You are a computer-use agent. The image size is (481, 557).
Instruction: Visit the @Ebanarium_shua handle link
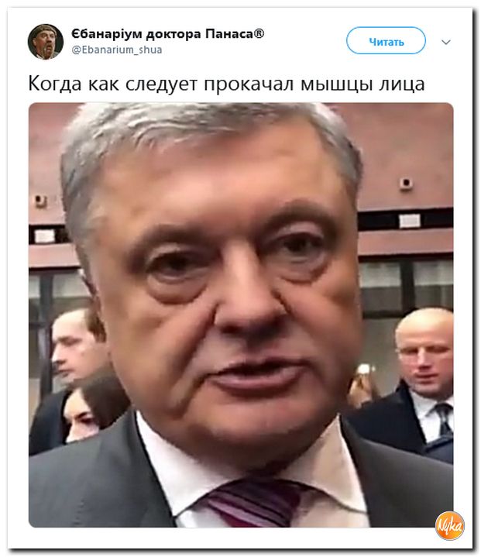(117, 50)
